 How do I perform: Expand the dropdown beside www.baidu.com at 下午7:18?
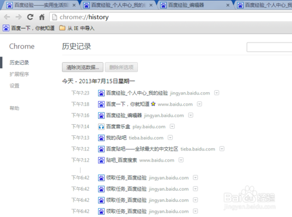tap(199, 104)
